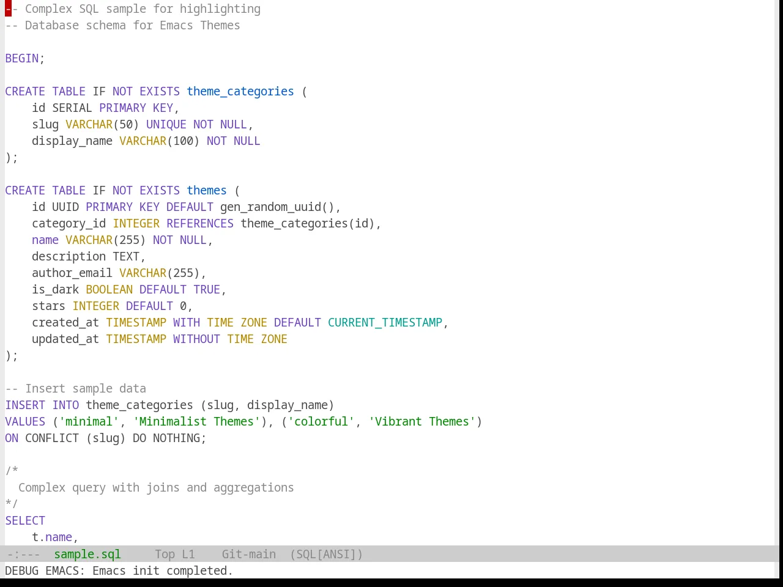The image size is (783, 587).
Task: Click CURRENT_TIMESTAMP on created_at line
Action: [385, 322]
